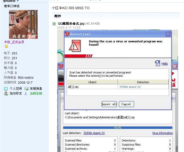Add user with 加为好友 link

(16, 93)
